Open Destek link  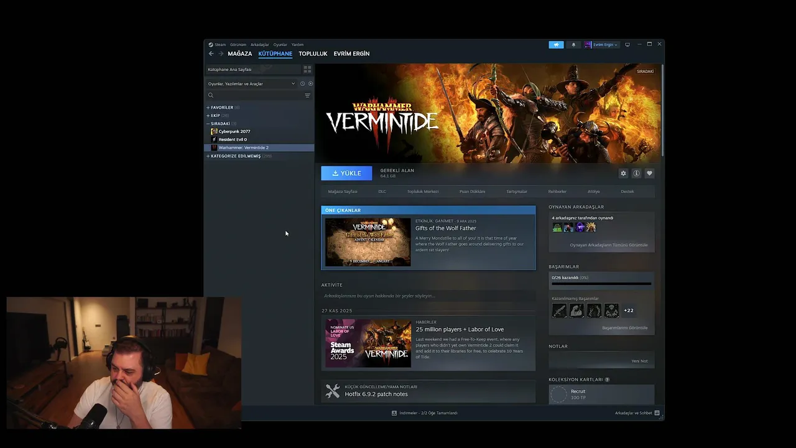627,192
